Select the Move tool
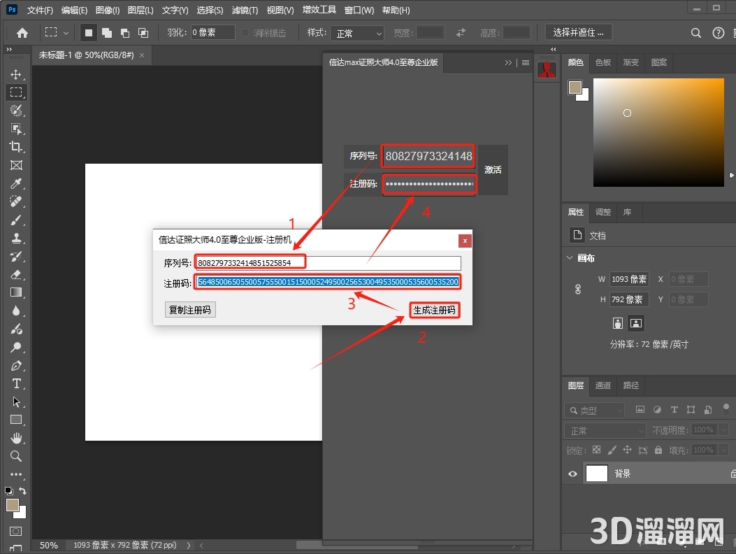This screenshot has height=554, width=736. (x=15, y=75)
